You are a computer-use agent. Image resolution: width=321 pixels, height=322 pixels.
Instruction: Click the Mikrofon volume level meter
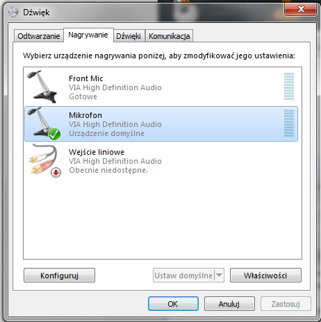289,124
